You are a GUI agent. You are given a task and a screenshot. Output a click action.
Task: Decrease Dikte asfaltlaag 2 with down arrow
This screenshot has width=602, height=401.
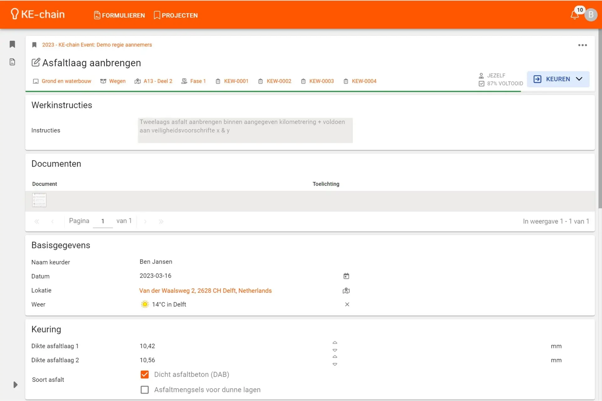pyautogui.click(x=335, y=364)
